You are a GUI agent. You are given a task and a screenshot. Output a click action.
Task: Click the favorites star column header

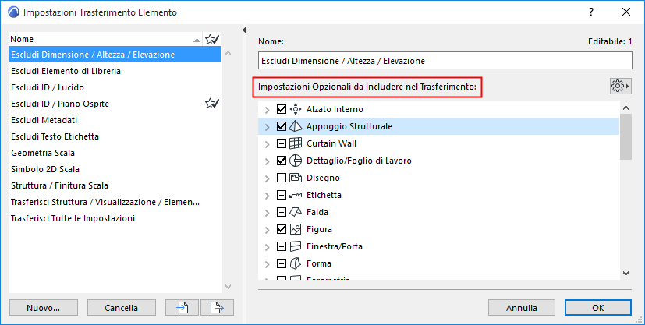(x=211, y=39)
